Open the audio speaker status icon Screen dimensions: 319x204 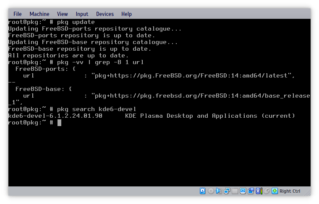(x=219, y=191)
